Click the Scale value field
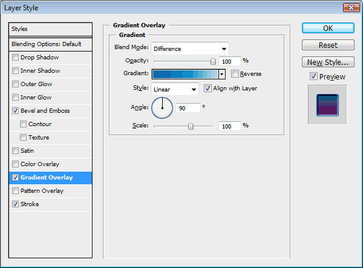 [230, 126]
